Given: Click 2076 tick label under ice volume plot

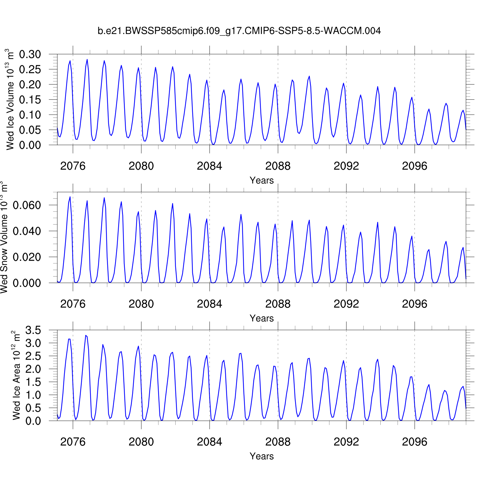Looking at the screenshot, I should (73, 166).
